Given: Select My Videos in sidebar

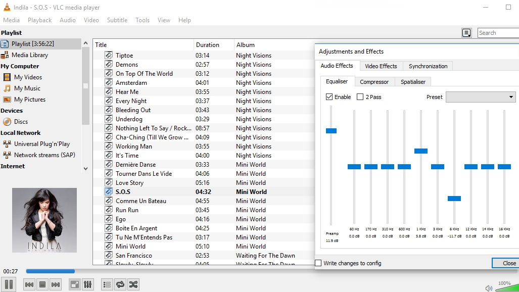Looking at the screenshot, I should [x=28, y=77].
